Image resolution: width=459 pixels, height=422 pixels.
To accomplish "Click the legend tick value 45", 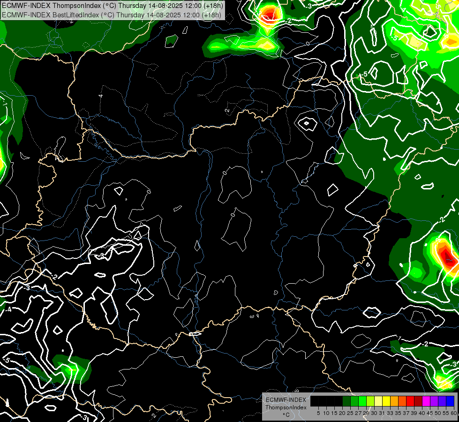I will click(x=430, y=413).
